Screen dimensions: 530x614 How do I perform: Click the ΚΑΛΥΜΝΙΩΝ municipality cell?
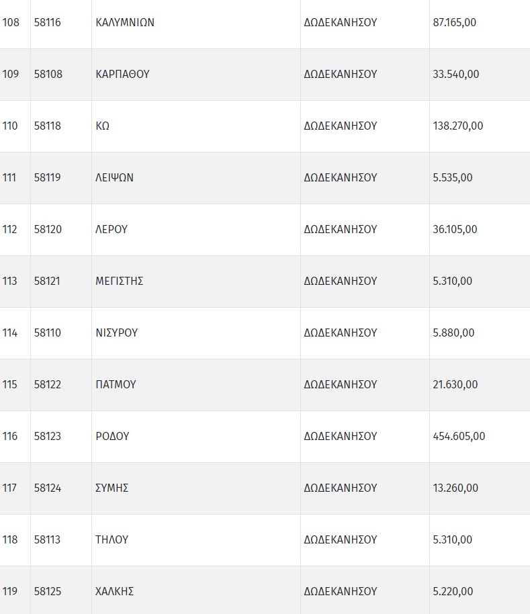[x=125, y=22]
